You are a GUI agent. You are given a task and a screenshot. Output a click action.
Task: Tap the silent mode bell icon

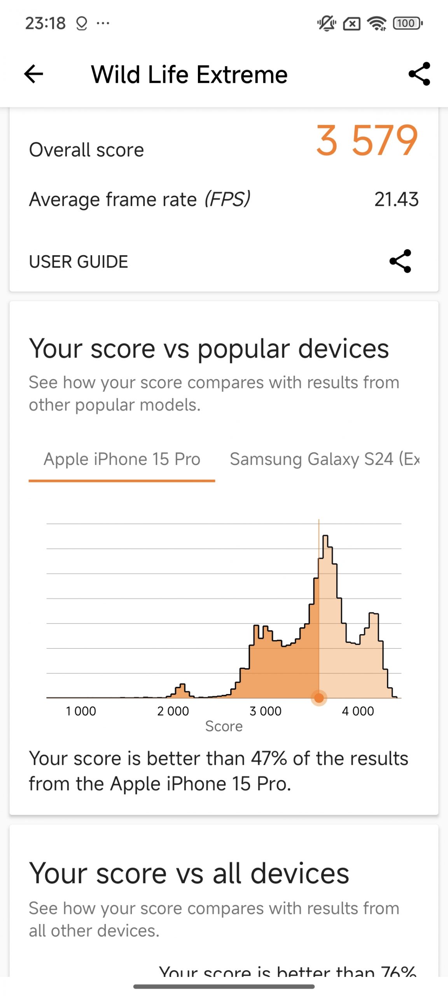326,23
